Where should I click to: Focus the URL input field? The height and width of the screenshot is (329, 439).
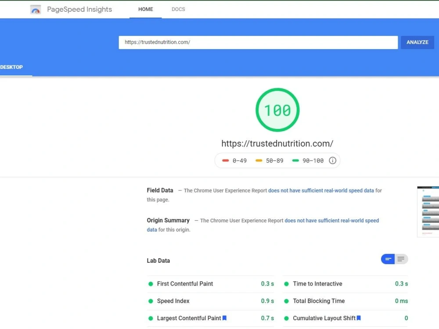tap(258, 42)
